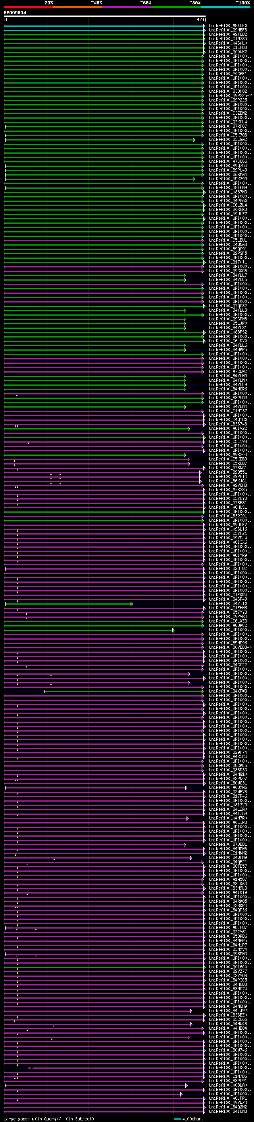Click the UniRef100_A7SNG1 entry

coord(227,468)
